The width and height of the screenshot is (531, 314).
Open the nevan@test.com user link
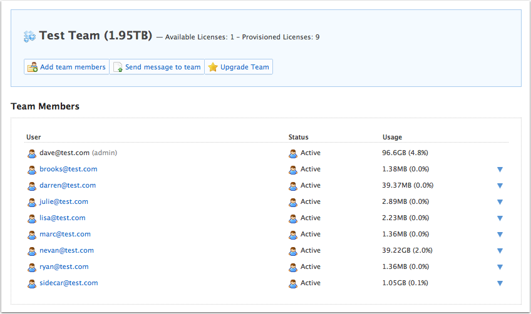[67, 250]
